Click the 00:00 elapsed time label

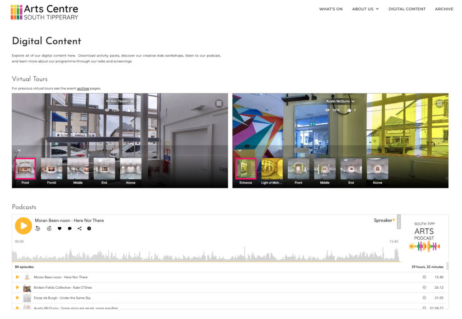(19, 241)
